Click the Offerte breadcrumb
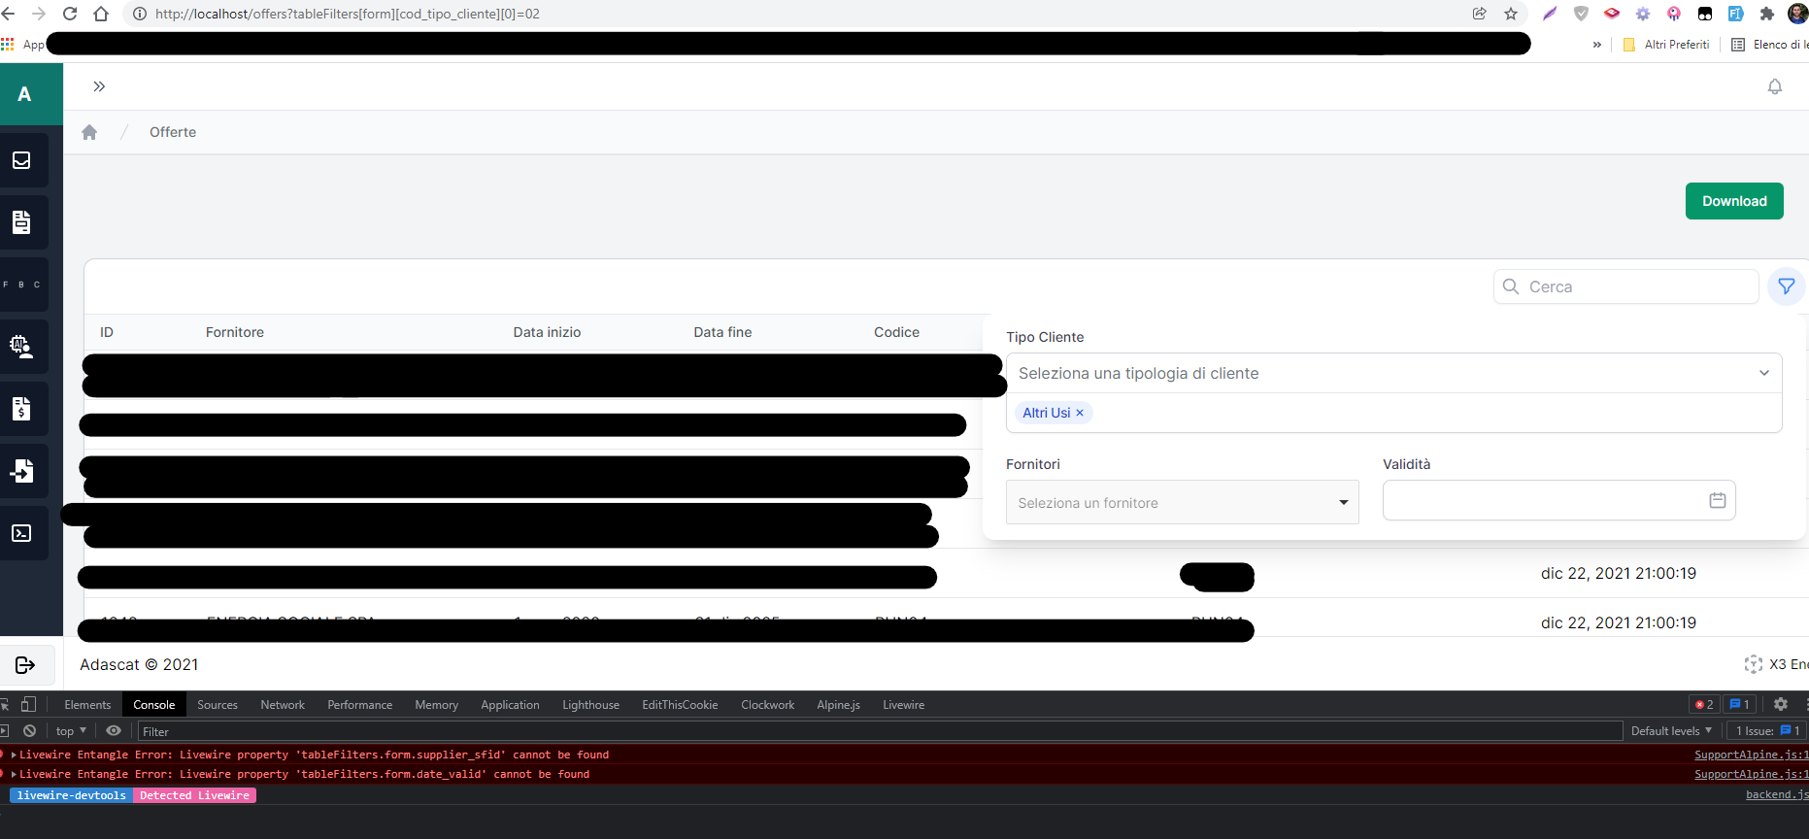The image size is (1809, 839). (x=173, y=132)
